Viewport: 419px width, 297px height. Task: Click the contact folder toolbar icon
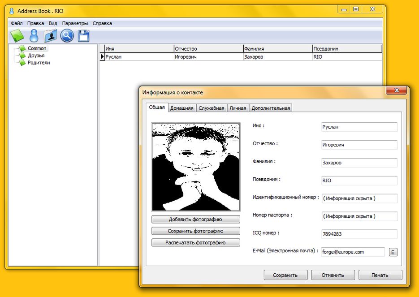50,35
